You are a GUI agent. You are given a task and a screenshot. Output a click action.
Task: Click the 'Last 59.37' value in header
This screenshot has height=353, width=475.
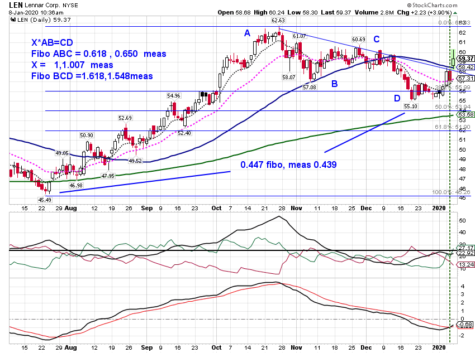(x=336, y=12)
